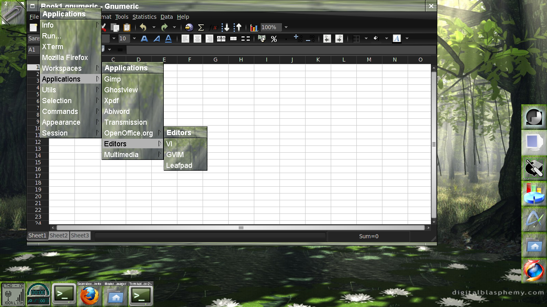
Task: Sort descending with the up-arrow icon
Action: (x=238, y=28)
